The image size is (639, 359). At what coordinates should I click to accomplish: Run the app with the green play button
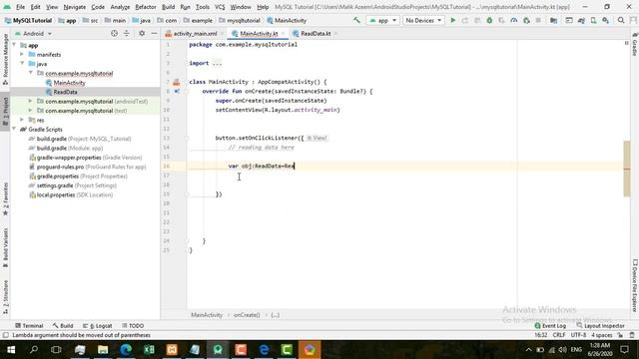click(x=452, y=20)
